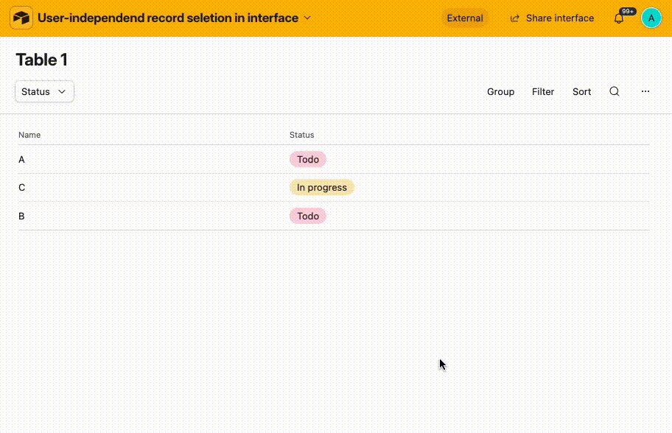Select the In progress status tag

click(322, 188)
